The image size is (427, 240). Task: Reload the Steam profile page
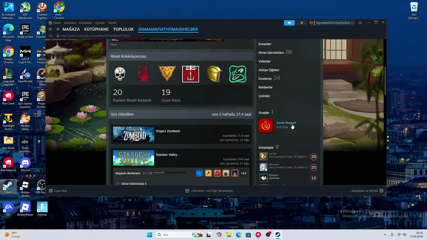point(51,36)
